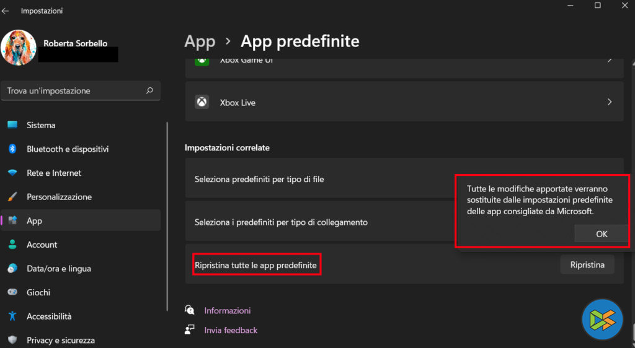Confirm the reset dialog with OK
Image resolution: width=635 pixels, height=348 pixels.
coord(601,233)
